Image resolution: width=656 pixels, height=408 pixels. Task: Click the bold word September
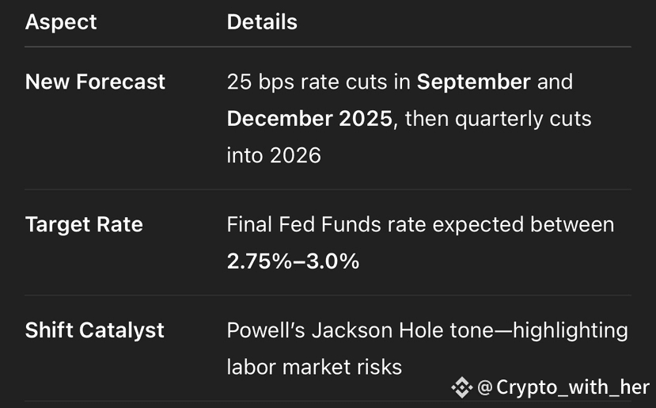click(x=473, y=82)
